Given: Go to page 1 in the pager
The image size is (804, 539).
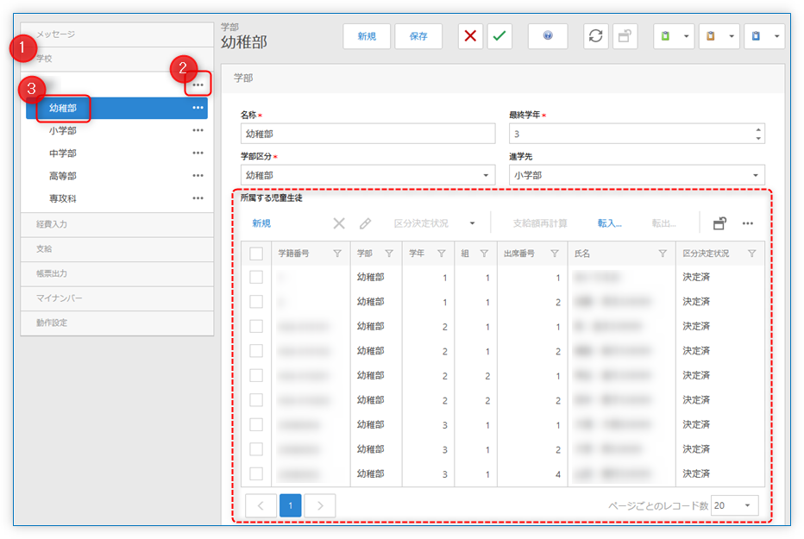Looking at the screenshot, I should pos(290,505).
